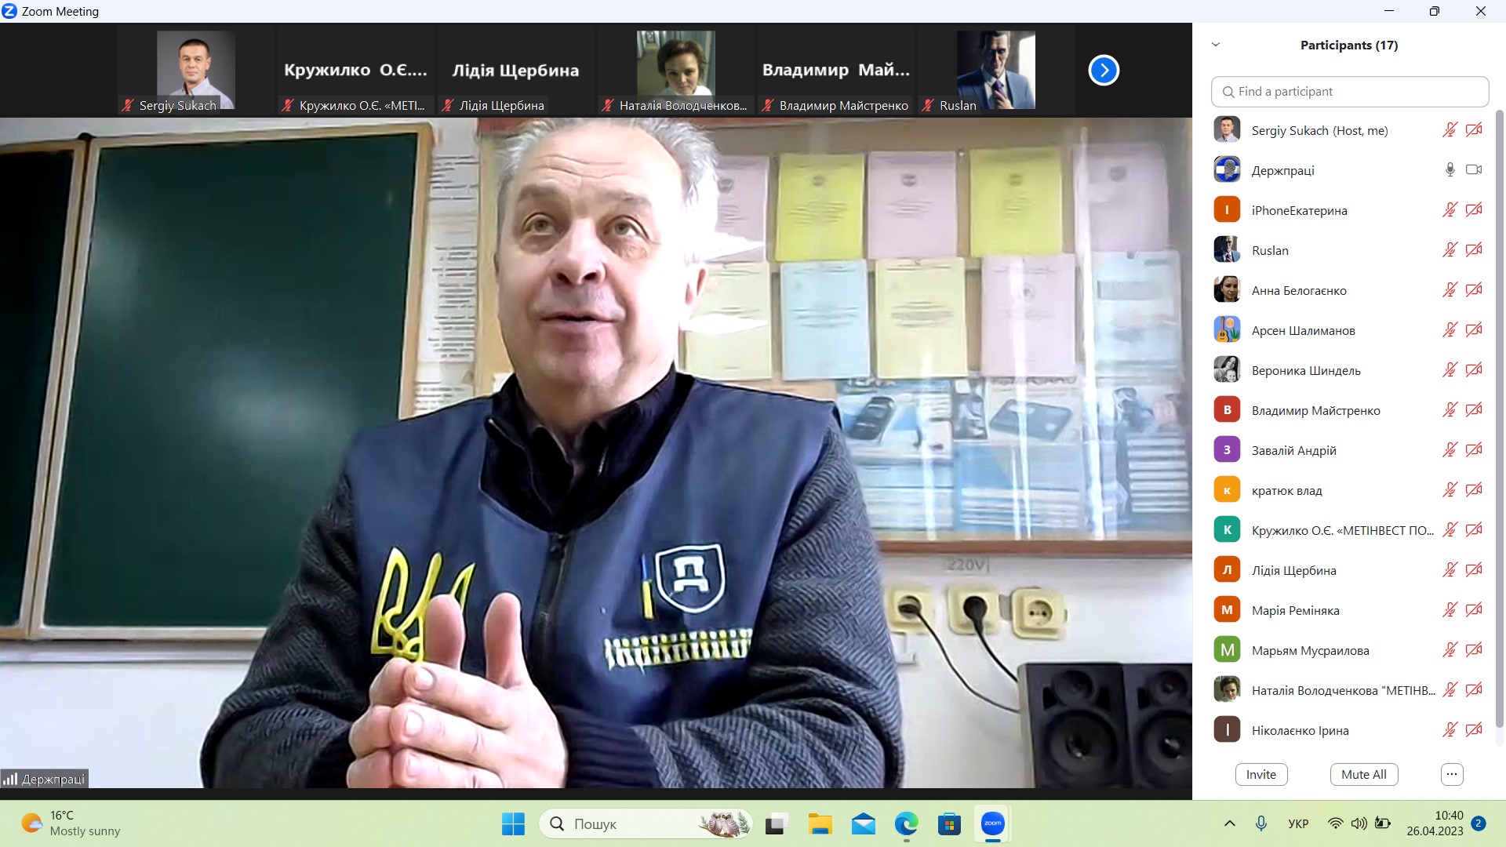The height and width of the screenshot is (847, 1506).
Task: Unmute кратюк влад in participant list
Action: pyautogui.click(x=1450, y=490)
